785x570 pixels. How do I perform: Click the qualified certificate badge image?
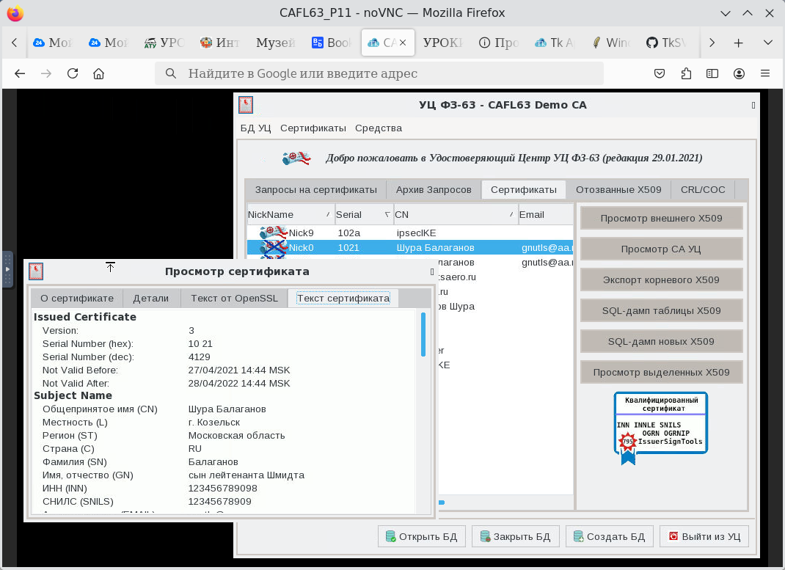click(661, 428)
